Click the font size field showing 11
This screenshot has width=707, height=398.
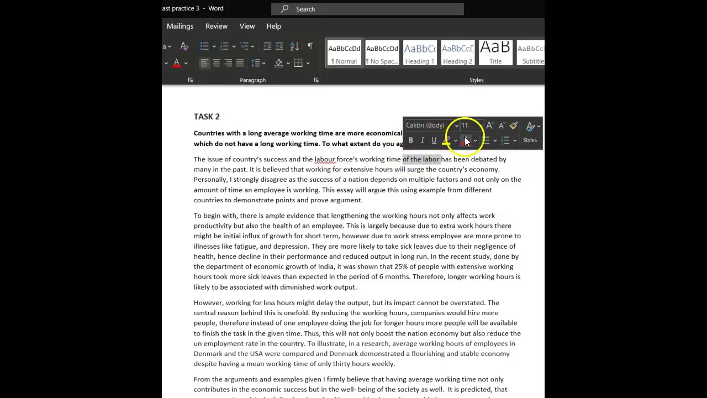point(471,125)
